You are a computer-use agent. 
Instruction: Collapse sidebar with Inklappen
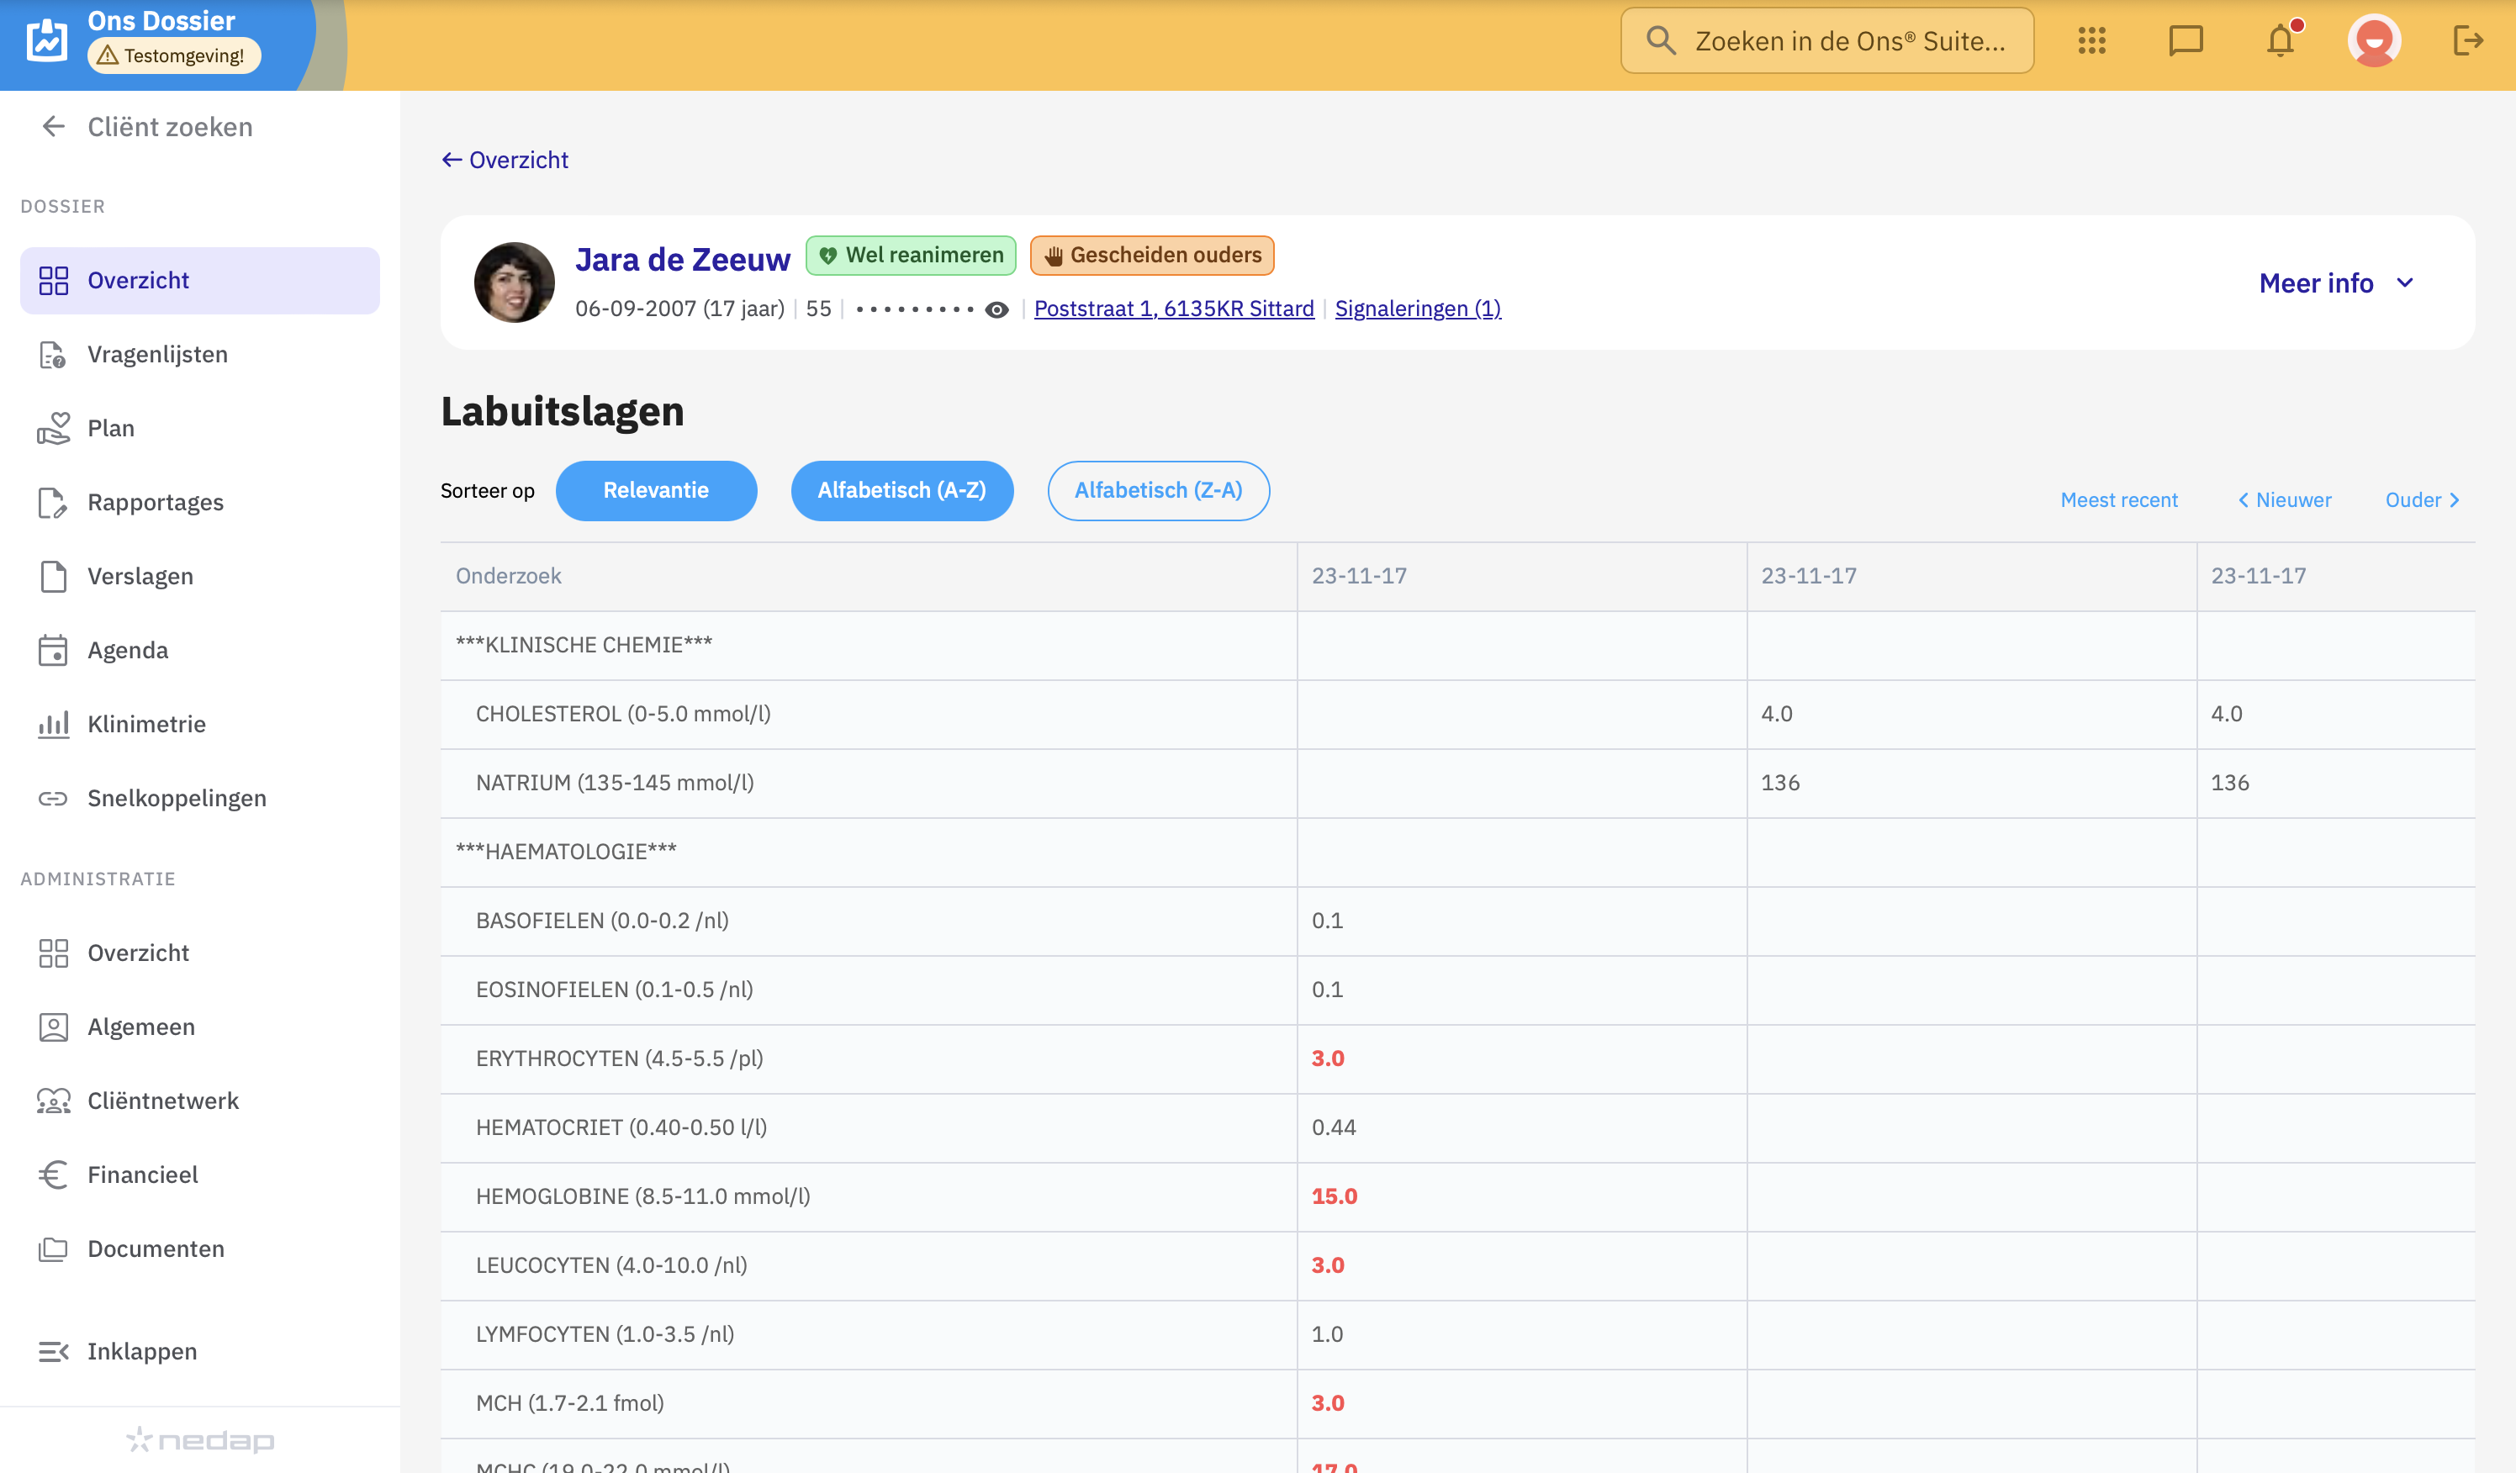tap(140, 1350)
